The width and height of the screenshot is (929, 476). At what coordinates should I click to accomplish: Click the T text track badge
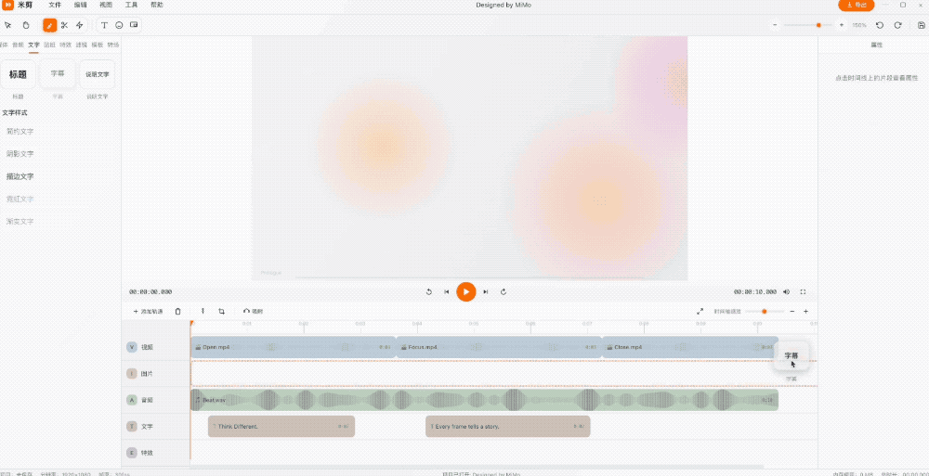[x=132, y=427]
